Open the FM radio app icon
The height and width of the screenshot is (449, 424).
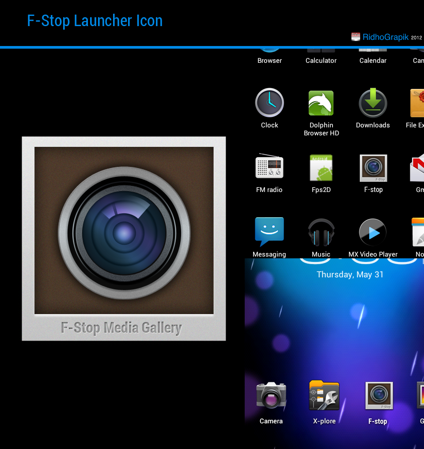click(269, 167)
